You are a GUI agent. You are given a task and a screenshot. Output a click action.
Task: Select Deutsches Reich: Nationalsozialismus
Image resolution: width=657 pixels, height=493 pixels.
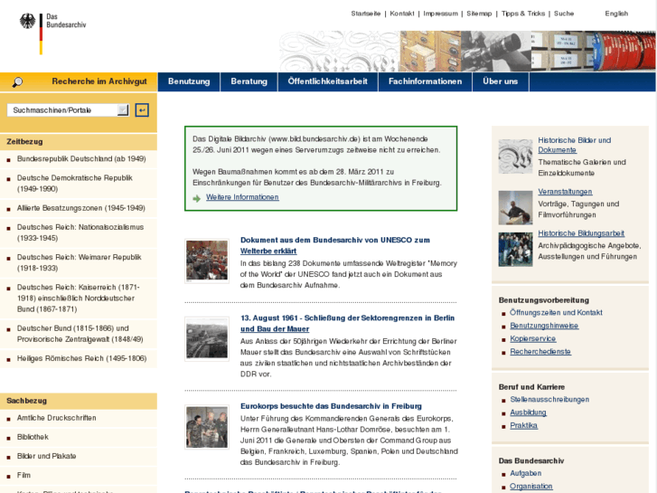(x=80, y=232)
